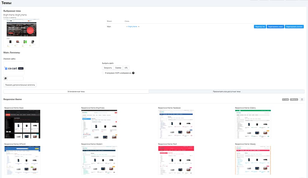308x178 pixels.
Task: Click the Редактировать контент button
Action: tap(294, 27)
